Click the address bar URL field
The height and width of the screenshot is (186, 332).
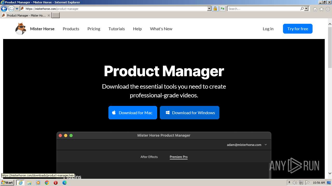(x=116, y=9)
